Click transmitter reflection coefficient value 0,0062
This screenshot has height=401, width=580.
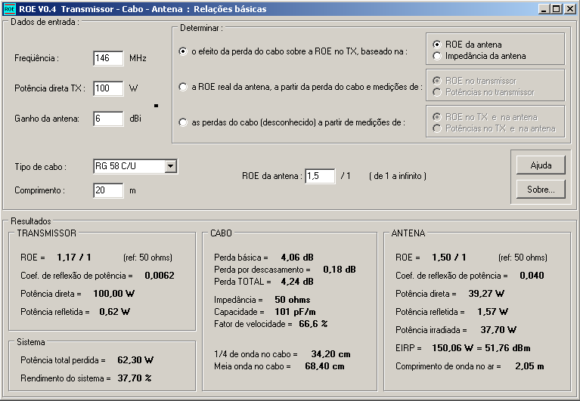click(160, 276)
